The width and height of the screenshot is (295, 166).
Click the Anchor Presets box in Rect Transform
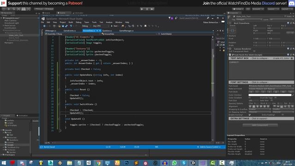coord(232,30)
